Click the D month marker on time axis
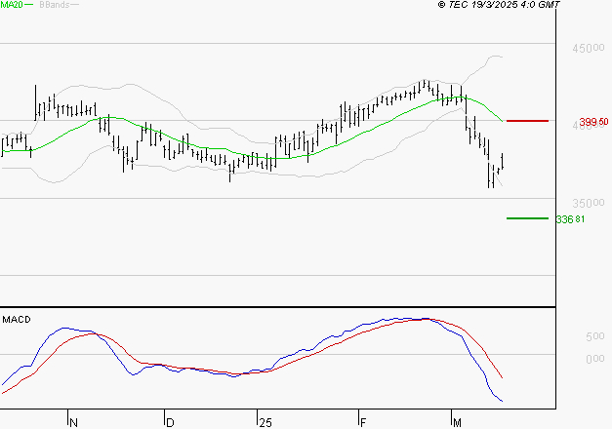The image size is (612, 429). coord(167,421)
